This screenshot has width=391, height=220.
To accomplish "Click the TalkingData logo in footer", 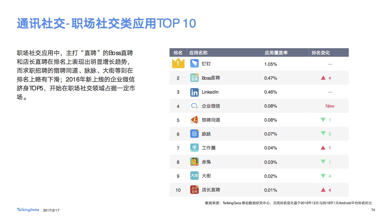I will click(x=28, y=210).
